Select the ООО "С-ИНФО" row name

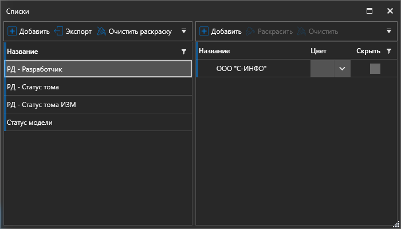point(242,69)
